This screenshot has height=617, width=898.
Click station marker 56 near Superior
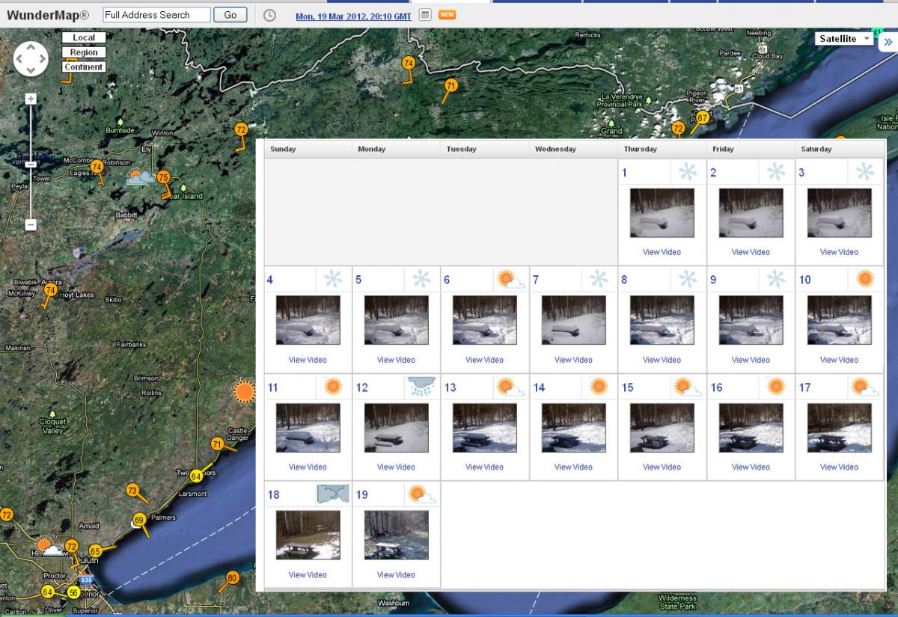[73, 592]
